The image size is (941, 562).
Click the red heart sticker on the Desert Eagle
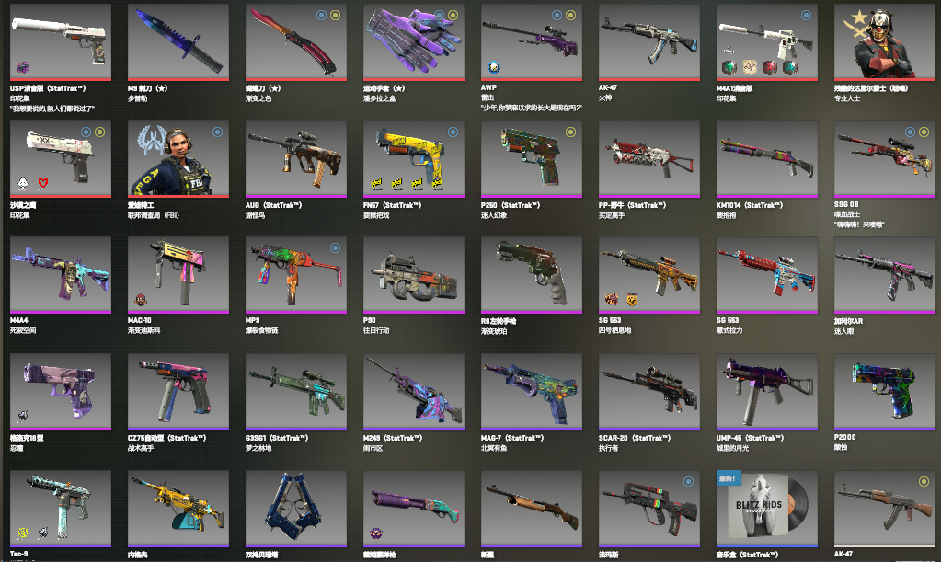43,183
